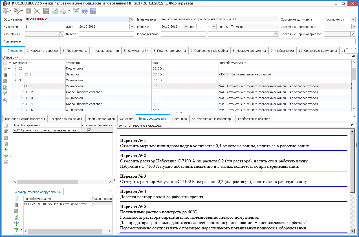The height and width of the screenshot is (237, 359).
Task: Click the funnel-with-arrow icon in Типы оборудования panel
Action: point(6,150)
